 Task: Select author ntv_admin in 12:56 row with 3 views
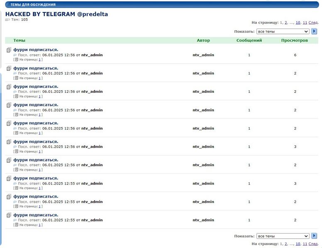click(x=203, y=147)
